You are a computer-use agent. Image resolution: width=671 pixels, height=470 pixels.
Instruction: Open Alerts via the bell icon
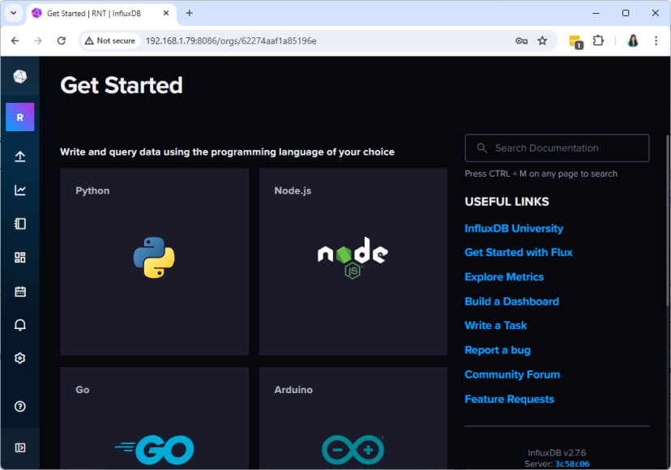[19, 324]
